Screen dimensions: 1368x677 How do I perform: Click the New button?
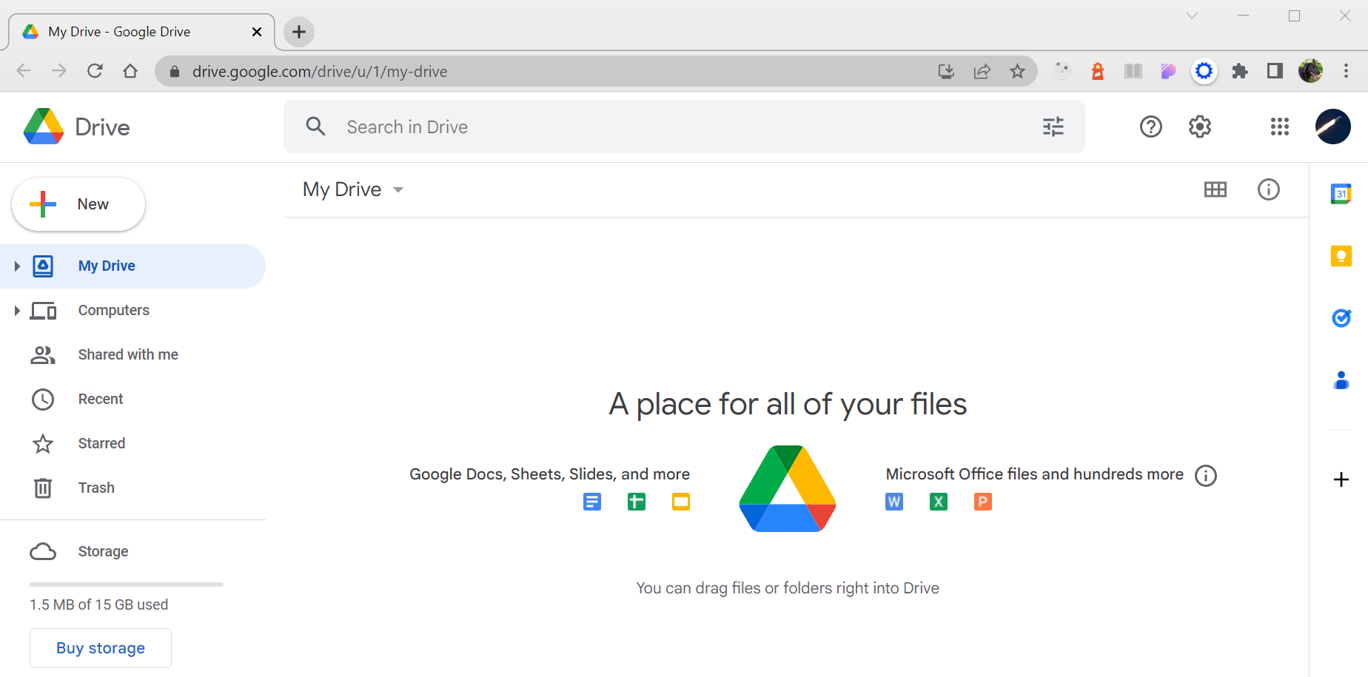pyautogui.click(x=78, y=204)
